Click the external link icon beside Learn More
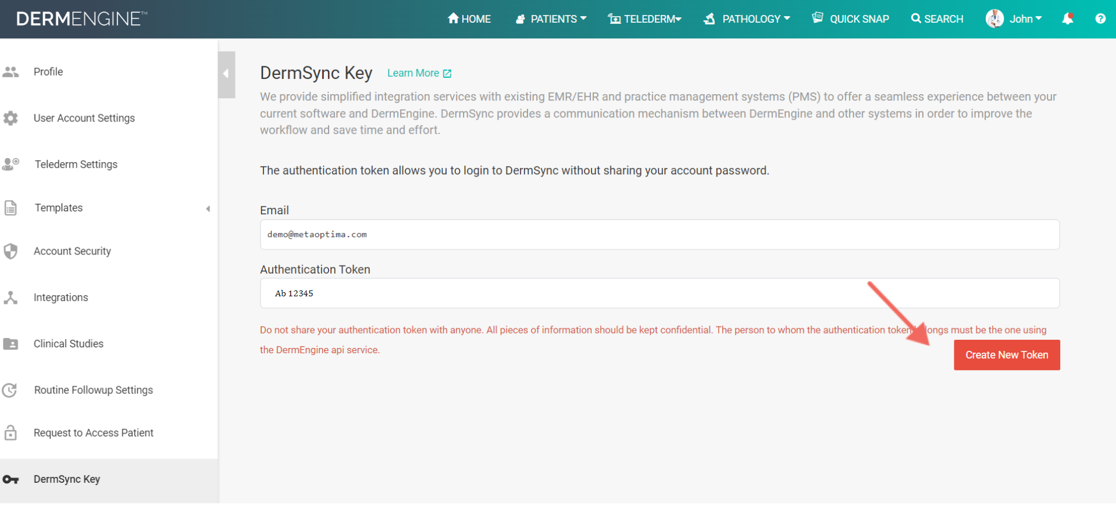Viewport: 1116px width, 506px height. (x=447, y=74)
